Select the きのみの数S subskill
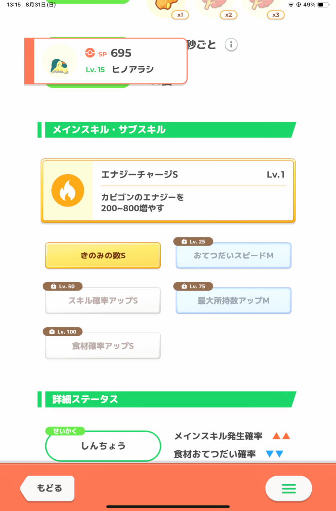This screenshot has height=511, width=336. pos(103,255)
